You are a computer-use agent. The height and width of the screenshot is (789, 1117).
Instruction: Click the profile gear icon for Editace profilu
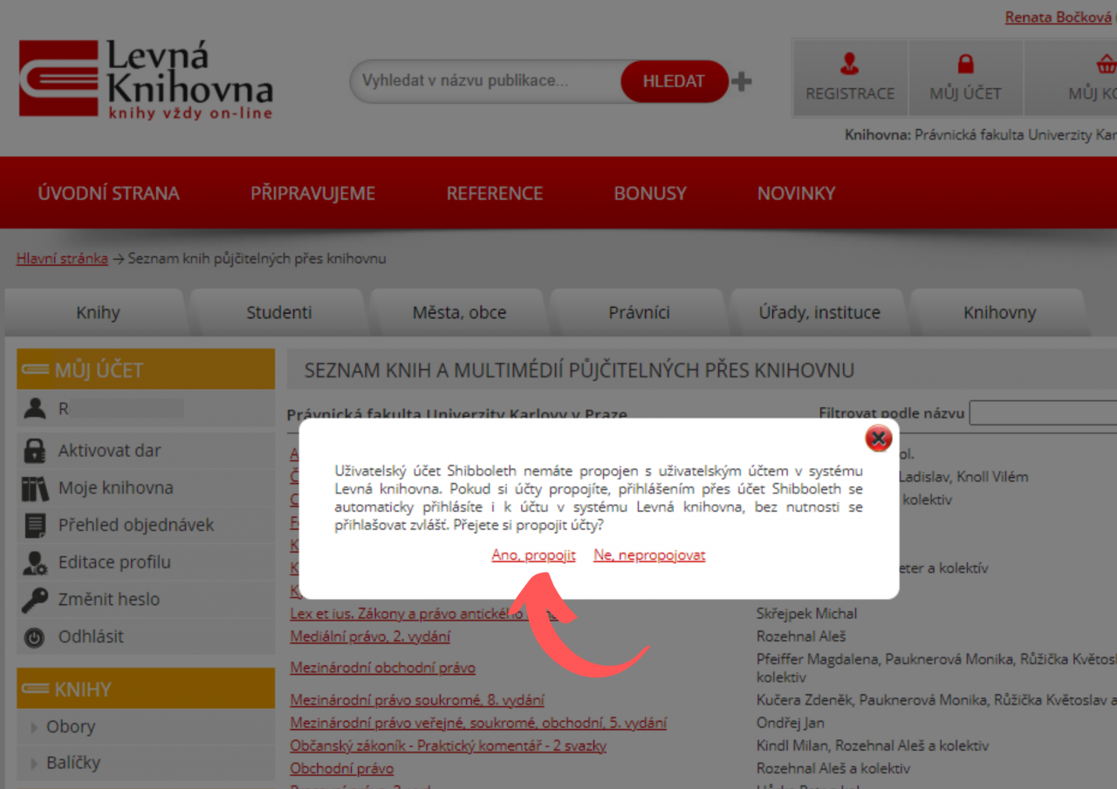coord(35,563)
